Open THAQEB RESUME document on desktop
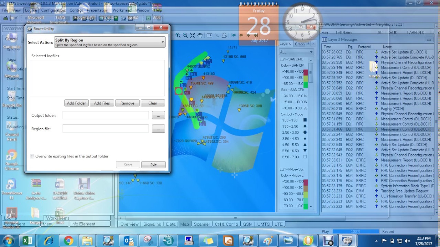440x247 pixels. pyautogui.click(x=60, y=189)
